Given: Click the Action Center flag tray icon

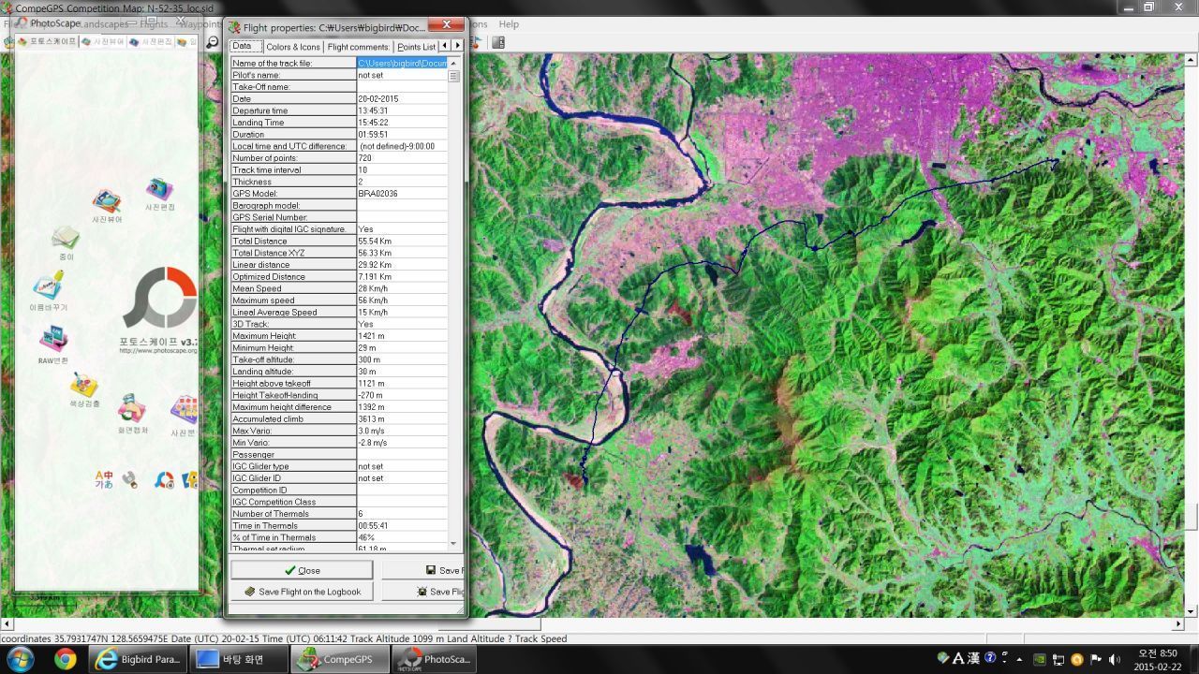Looking at the screenshot, I should coord(1095,659).
